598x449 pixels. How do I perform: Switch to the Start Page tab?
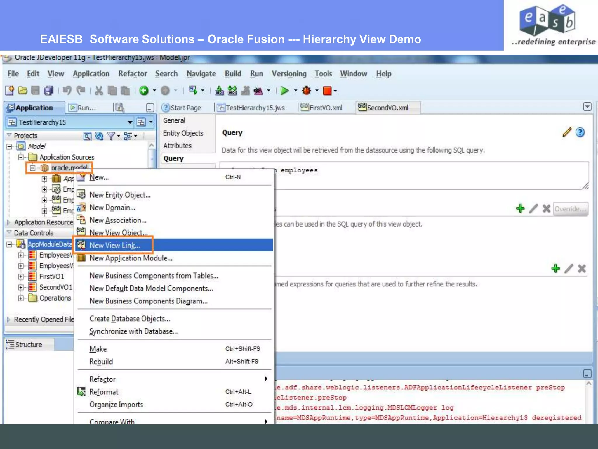[x=181, y=108]
